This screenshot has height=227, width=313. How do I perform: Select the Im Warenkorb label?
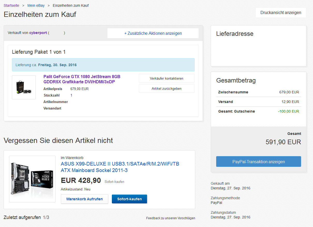click(72, 158)
